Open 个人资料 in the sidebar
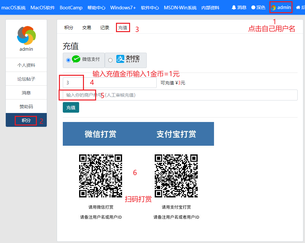 click(x=26, y=65)
